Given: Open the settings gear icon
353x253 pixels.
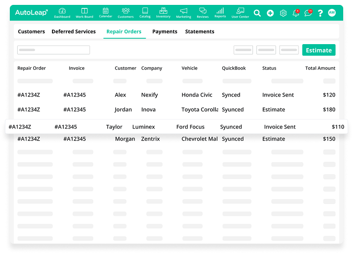Looking at the screenshot, I should (283, 13).
